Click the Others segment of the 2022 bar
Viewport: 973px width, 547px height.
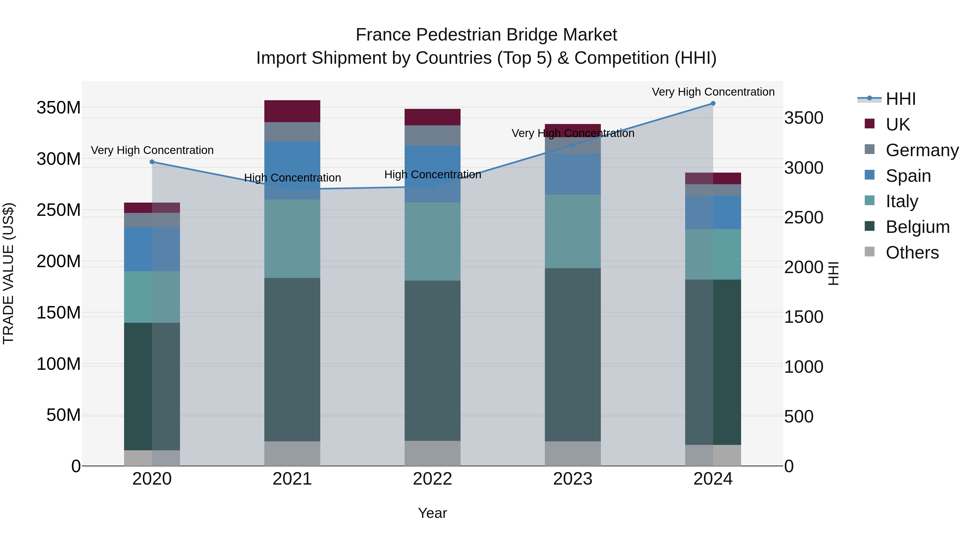tap(432, 453)
